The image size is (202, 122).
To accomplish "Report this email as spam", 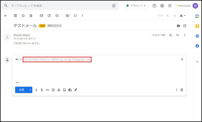I will pos(23,16).
